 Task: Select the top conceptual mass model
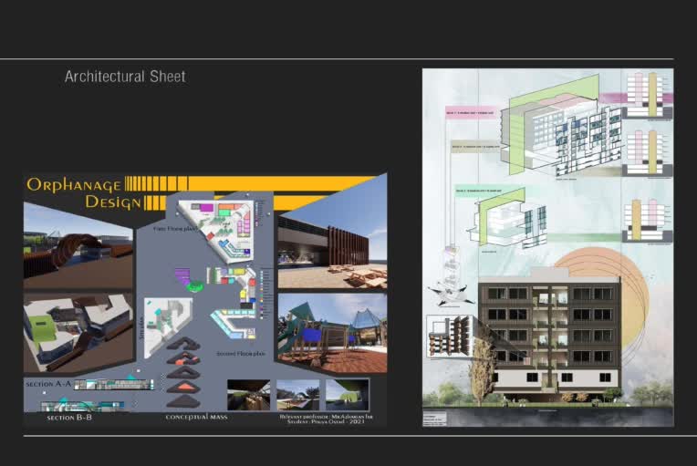[185, 344]
